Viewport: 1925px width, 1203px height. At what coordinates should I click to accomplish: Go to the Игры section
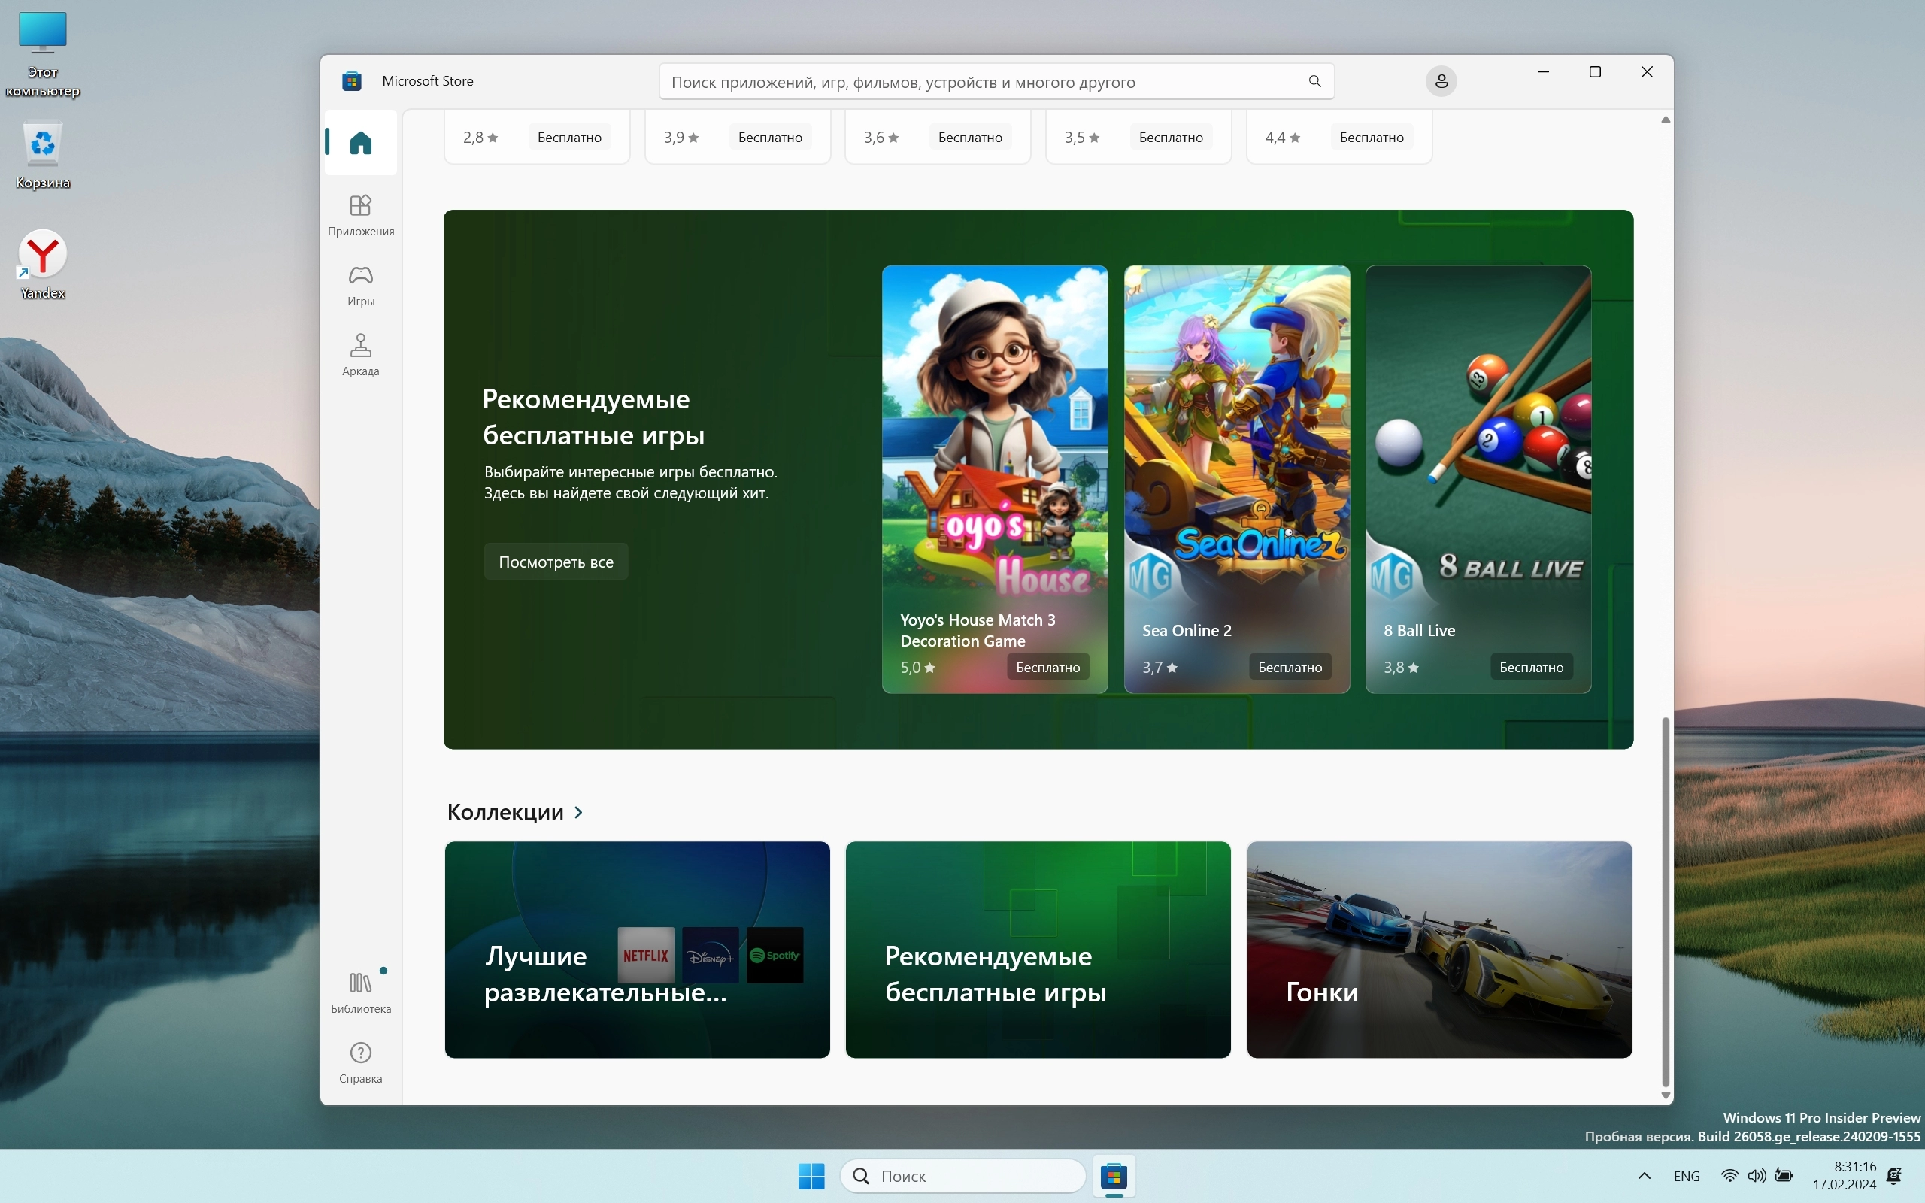pyautogui.click(x=360, y=285)
